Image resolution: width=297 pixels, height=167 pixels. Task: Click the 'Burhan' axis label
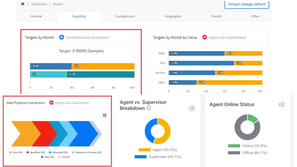click(x=160, y=73)
